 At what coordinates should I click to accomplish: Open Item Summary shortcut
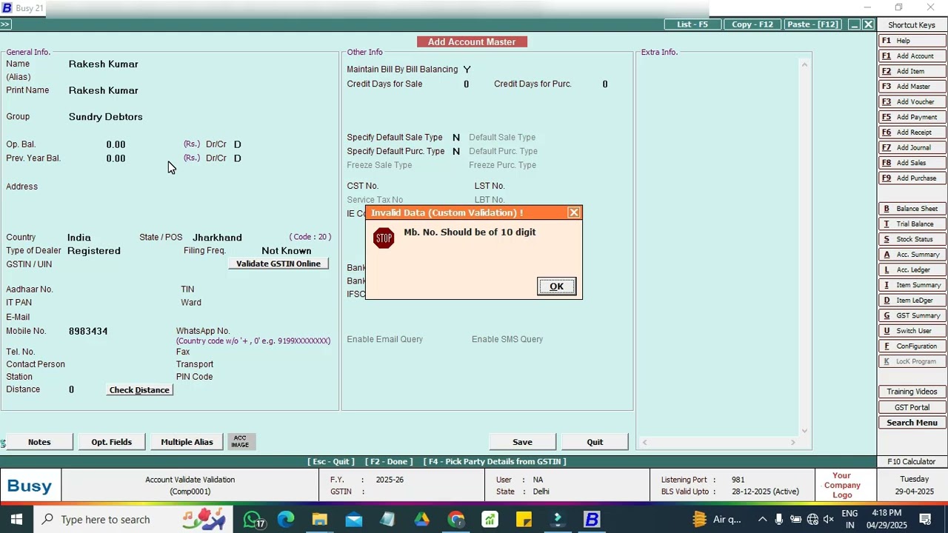pos(912,285)
